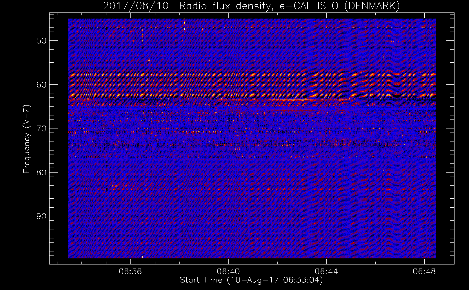This screenshot has height=290, width=469.
Task: Click the '80' frequency tick label
Action: point(41,173)
